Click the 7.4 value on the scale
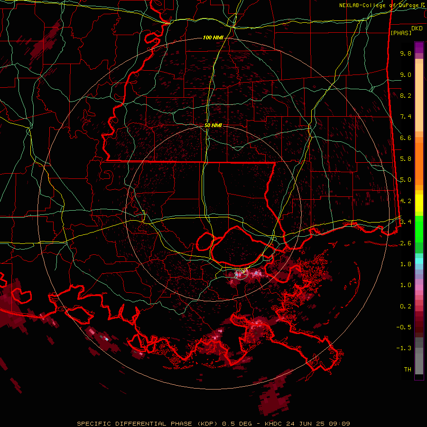This screenshot has height=427, width=427. tap(406, 117)
